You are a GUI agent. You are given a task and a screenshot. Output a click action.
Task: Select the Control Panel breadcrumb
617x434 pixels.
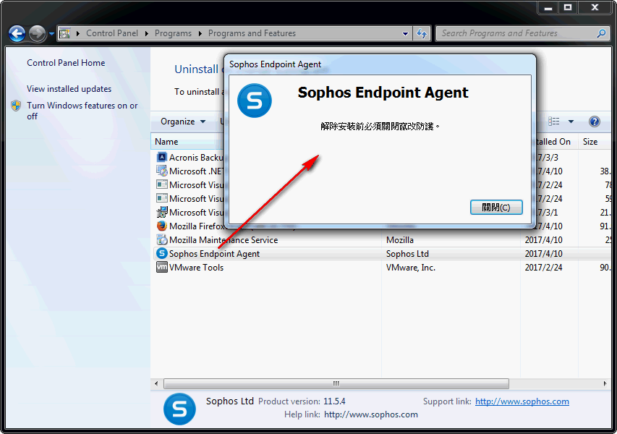pyautogui.click(x=112, y=33)
